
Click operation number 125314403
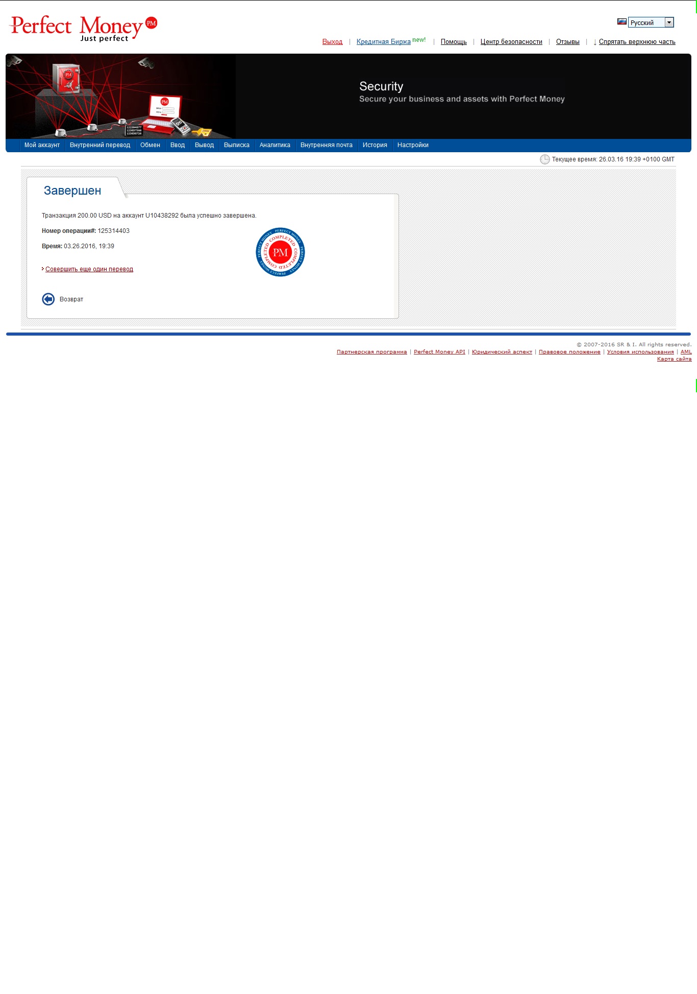tap(114, 231)
